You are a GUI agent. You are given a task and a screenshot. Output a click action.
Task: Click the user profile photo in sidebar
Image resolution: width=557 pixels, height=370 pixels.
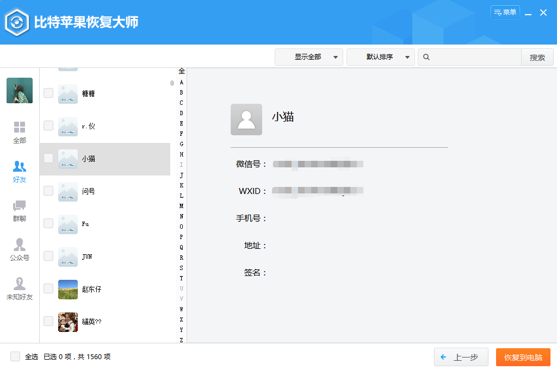20,90
